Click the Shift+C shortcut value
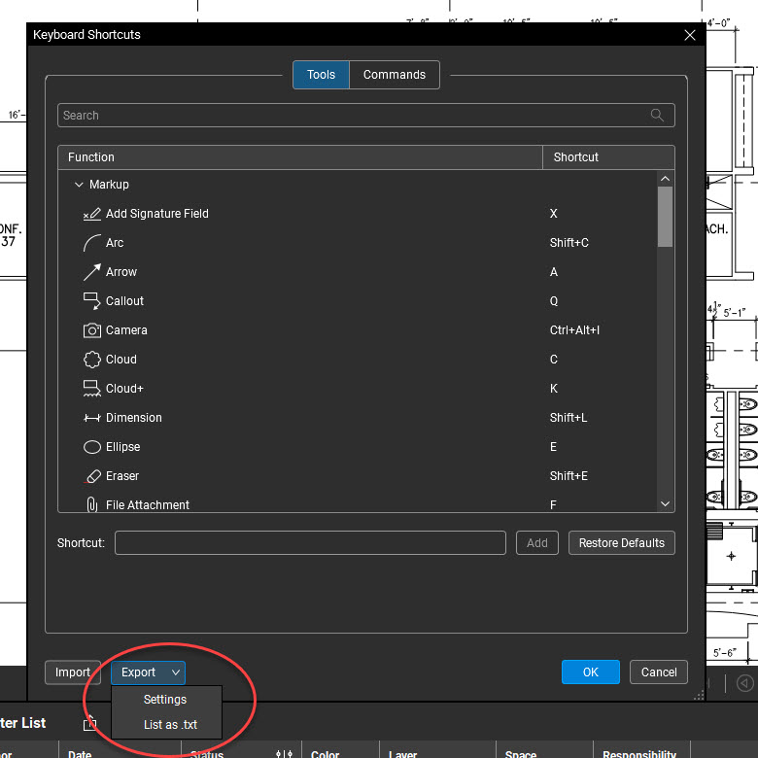The height and width of the screenshot is (758, 758). pos(568,243)
